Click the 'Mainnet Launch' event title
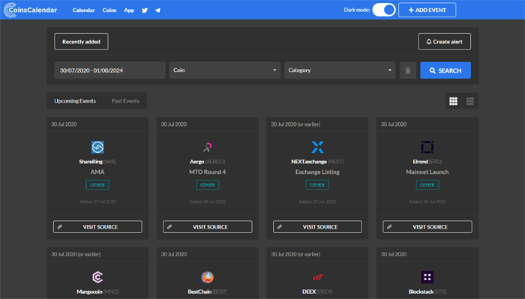Image resolution: width=525 pixels, height=299 pixels. [427, 172]
